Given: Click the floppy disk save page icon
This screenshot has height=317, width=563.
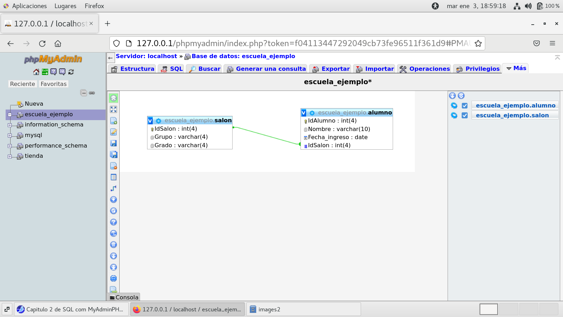Looking at the screenshot, I should [x=113, y=143].
